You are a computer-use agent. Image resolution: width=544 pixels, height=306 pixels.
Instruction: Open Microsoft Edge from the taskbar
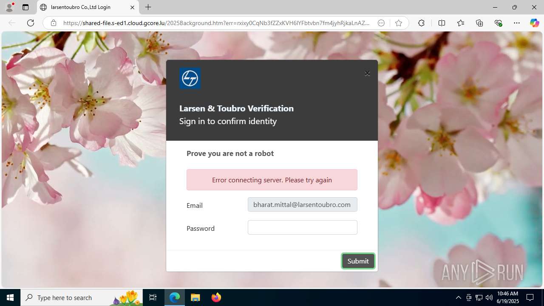click(x=175, y=297)
